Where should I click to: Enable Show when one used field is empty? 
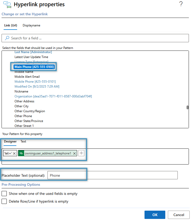pos(4,194)
